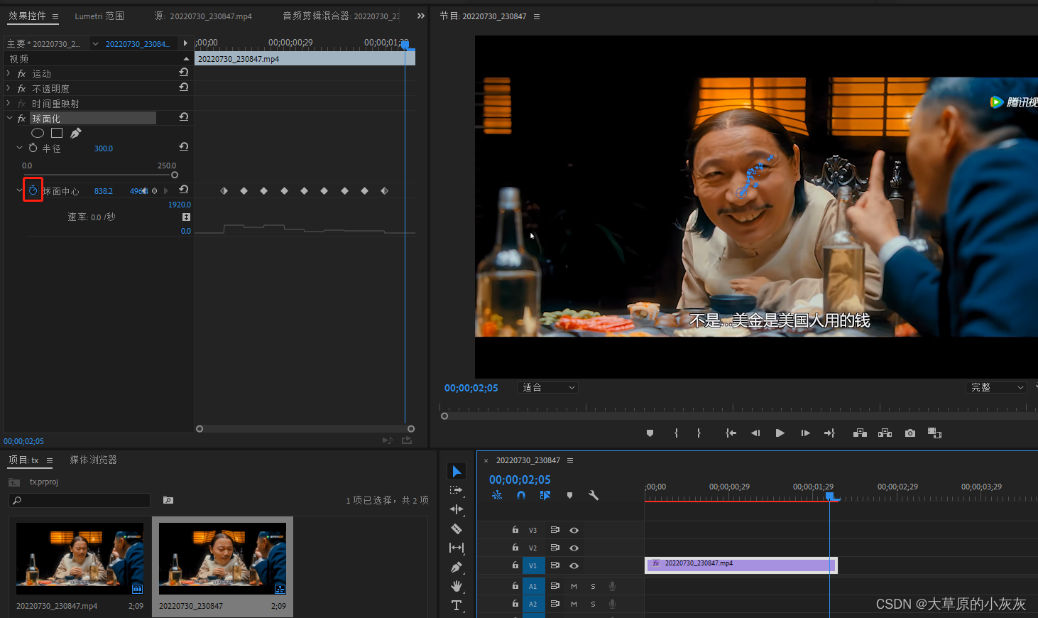Screen dimensions: 1038x618
Task: Create rectangle mask for 球面化 effect
Action: click(x=57, y=133)
